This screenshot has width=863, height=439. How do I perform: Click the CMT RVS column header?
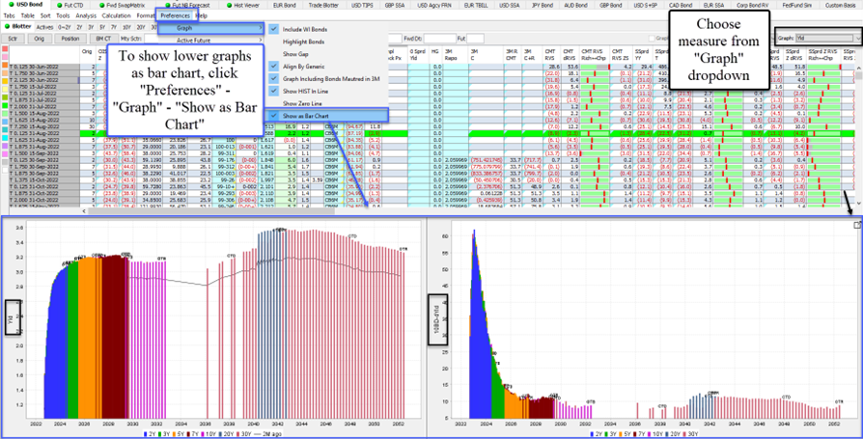[549, 53]
